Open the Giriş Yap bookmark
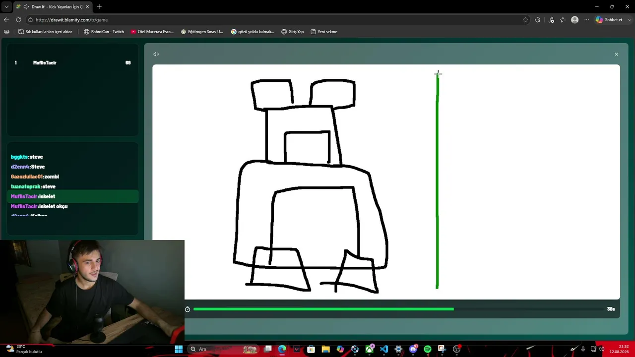 coord(293,32)
